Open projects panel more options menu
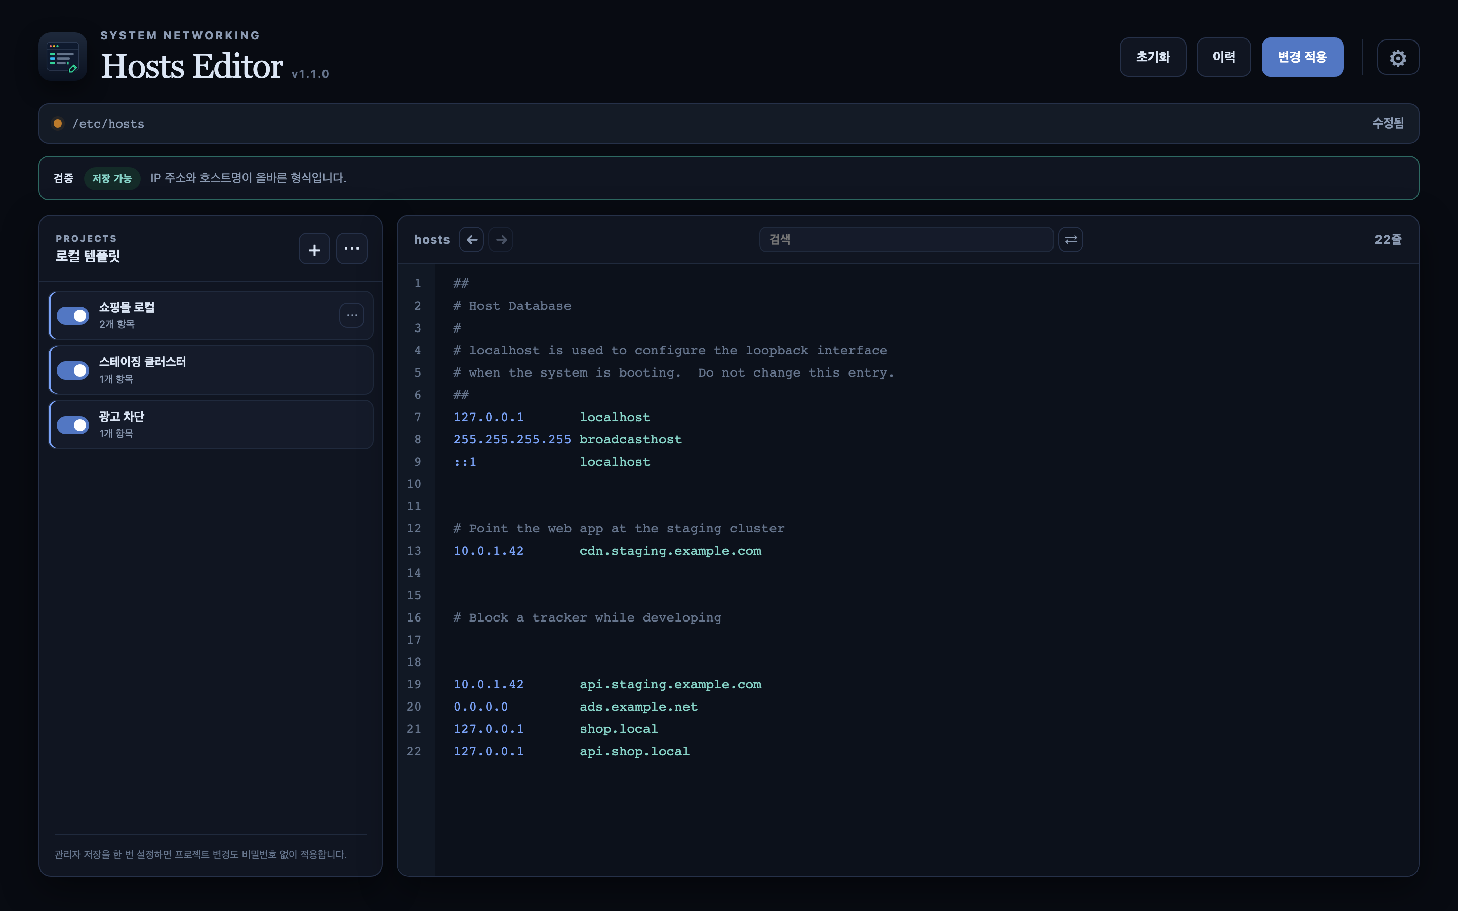 (352, 250)
